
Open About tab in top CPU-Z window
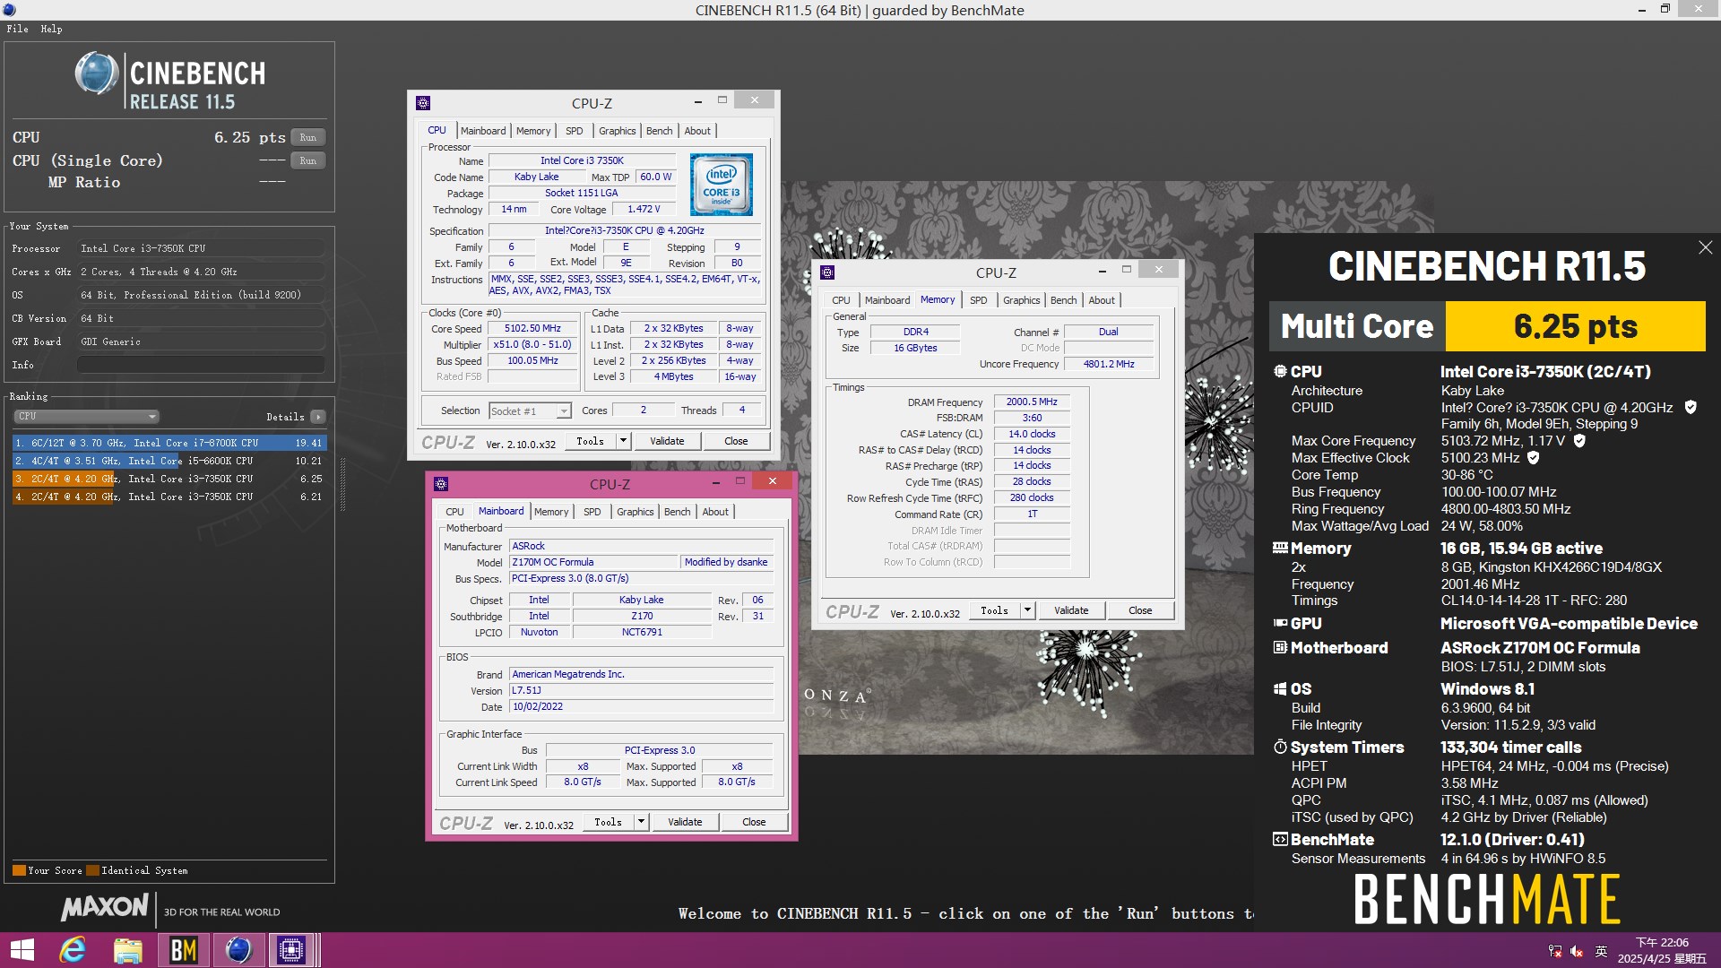click(x=697, y=131)
